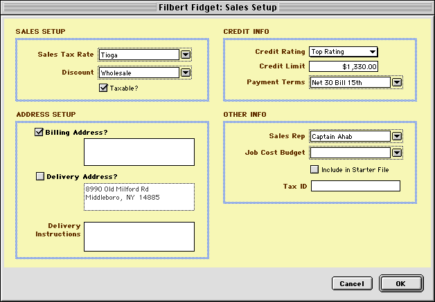Viewport: 435px width, 302px height.
Task: Expand the Job Cost Budget dropdown arrow
Action: pyautogui.click(x=397, y=153)
